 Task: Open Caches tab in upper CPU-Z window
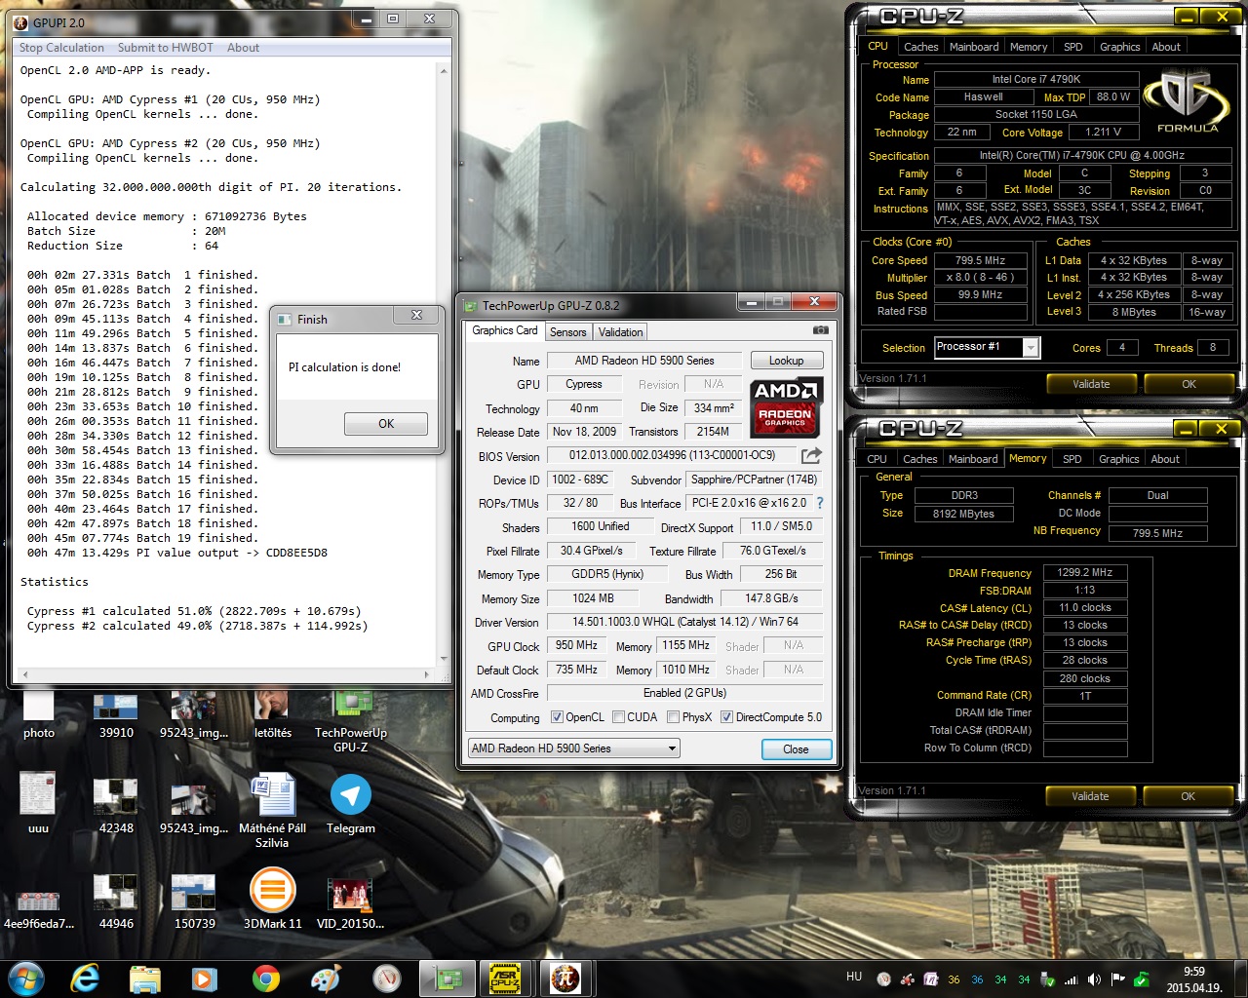pyautogui.click(x=921, y=47)
